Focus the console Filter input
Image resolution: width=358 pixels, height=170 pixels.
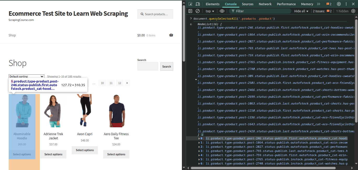coord(260,11)
